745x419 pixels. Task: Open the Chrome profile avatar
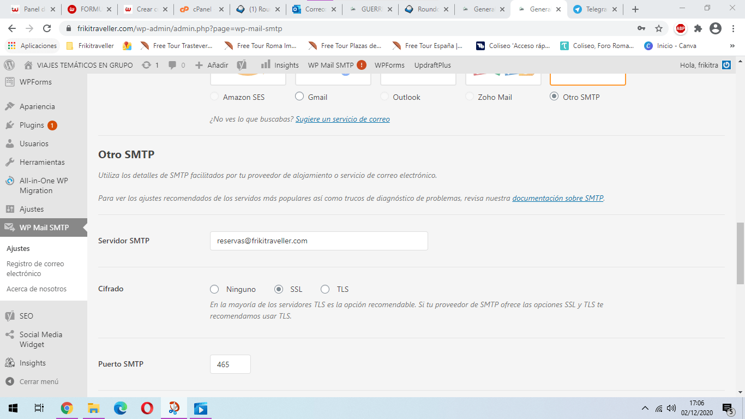(716, 28)
